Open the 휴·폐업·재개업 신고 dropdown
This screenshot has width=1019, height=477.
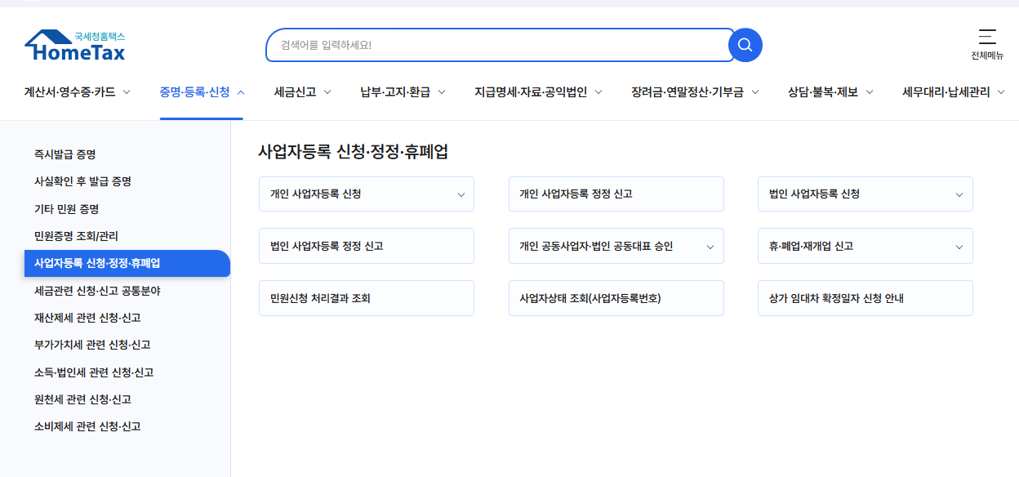[865, 246]
